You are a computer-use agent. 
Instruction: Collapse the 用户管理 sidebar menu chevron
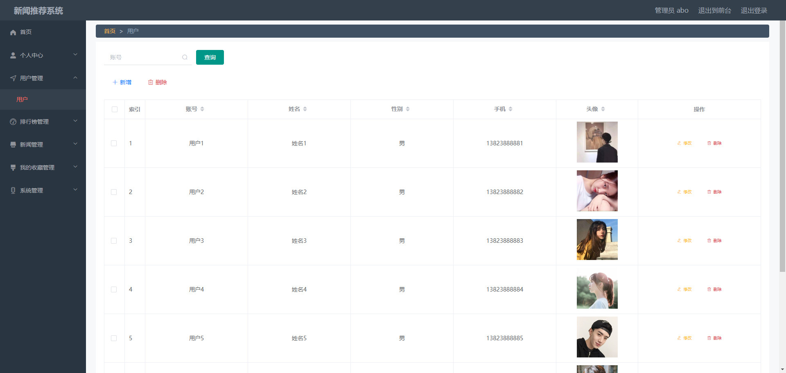(75, 77)
